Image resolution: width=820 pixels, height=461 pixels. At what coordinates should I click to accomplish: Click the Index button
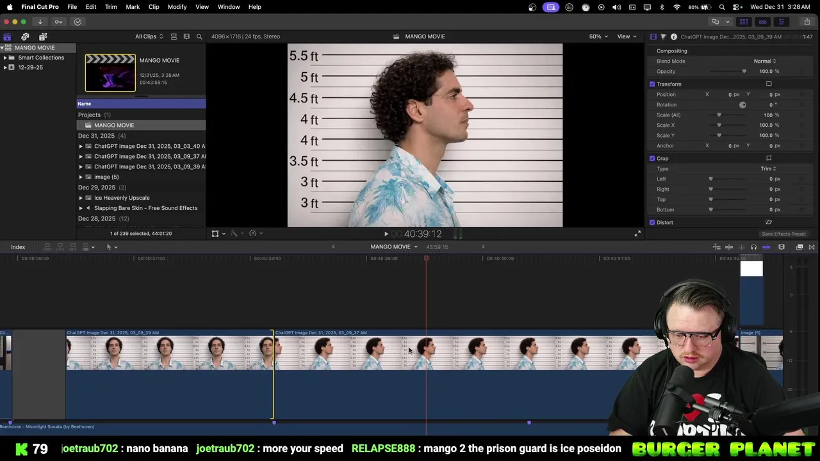(x=18, y=247)
